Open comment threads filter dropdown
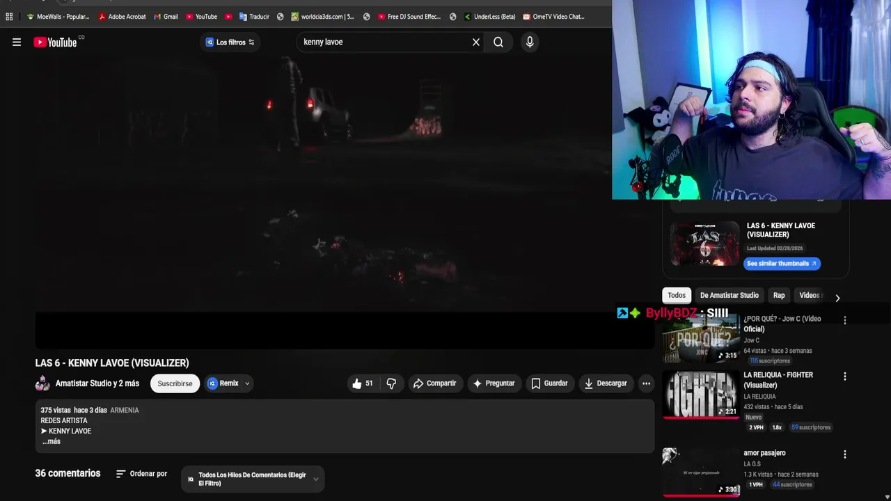This screenshot has height=501, width=891. click(253, 479)
